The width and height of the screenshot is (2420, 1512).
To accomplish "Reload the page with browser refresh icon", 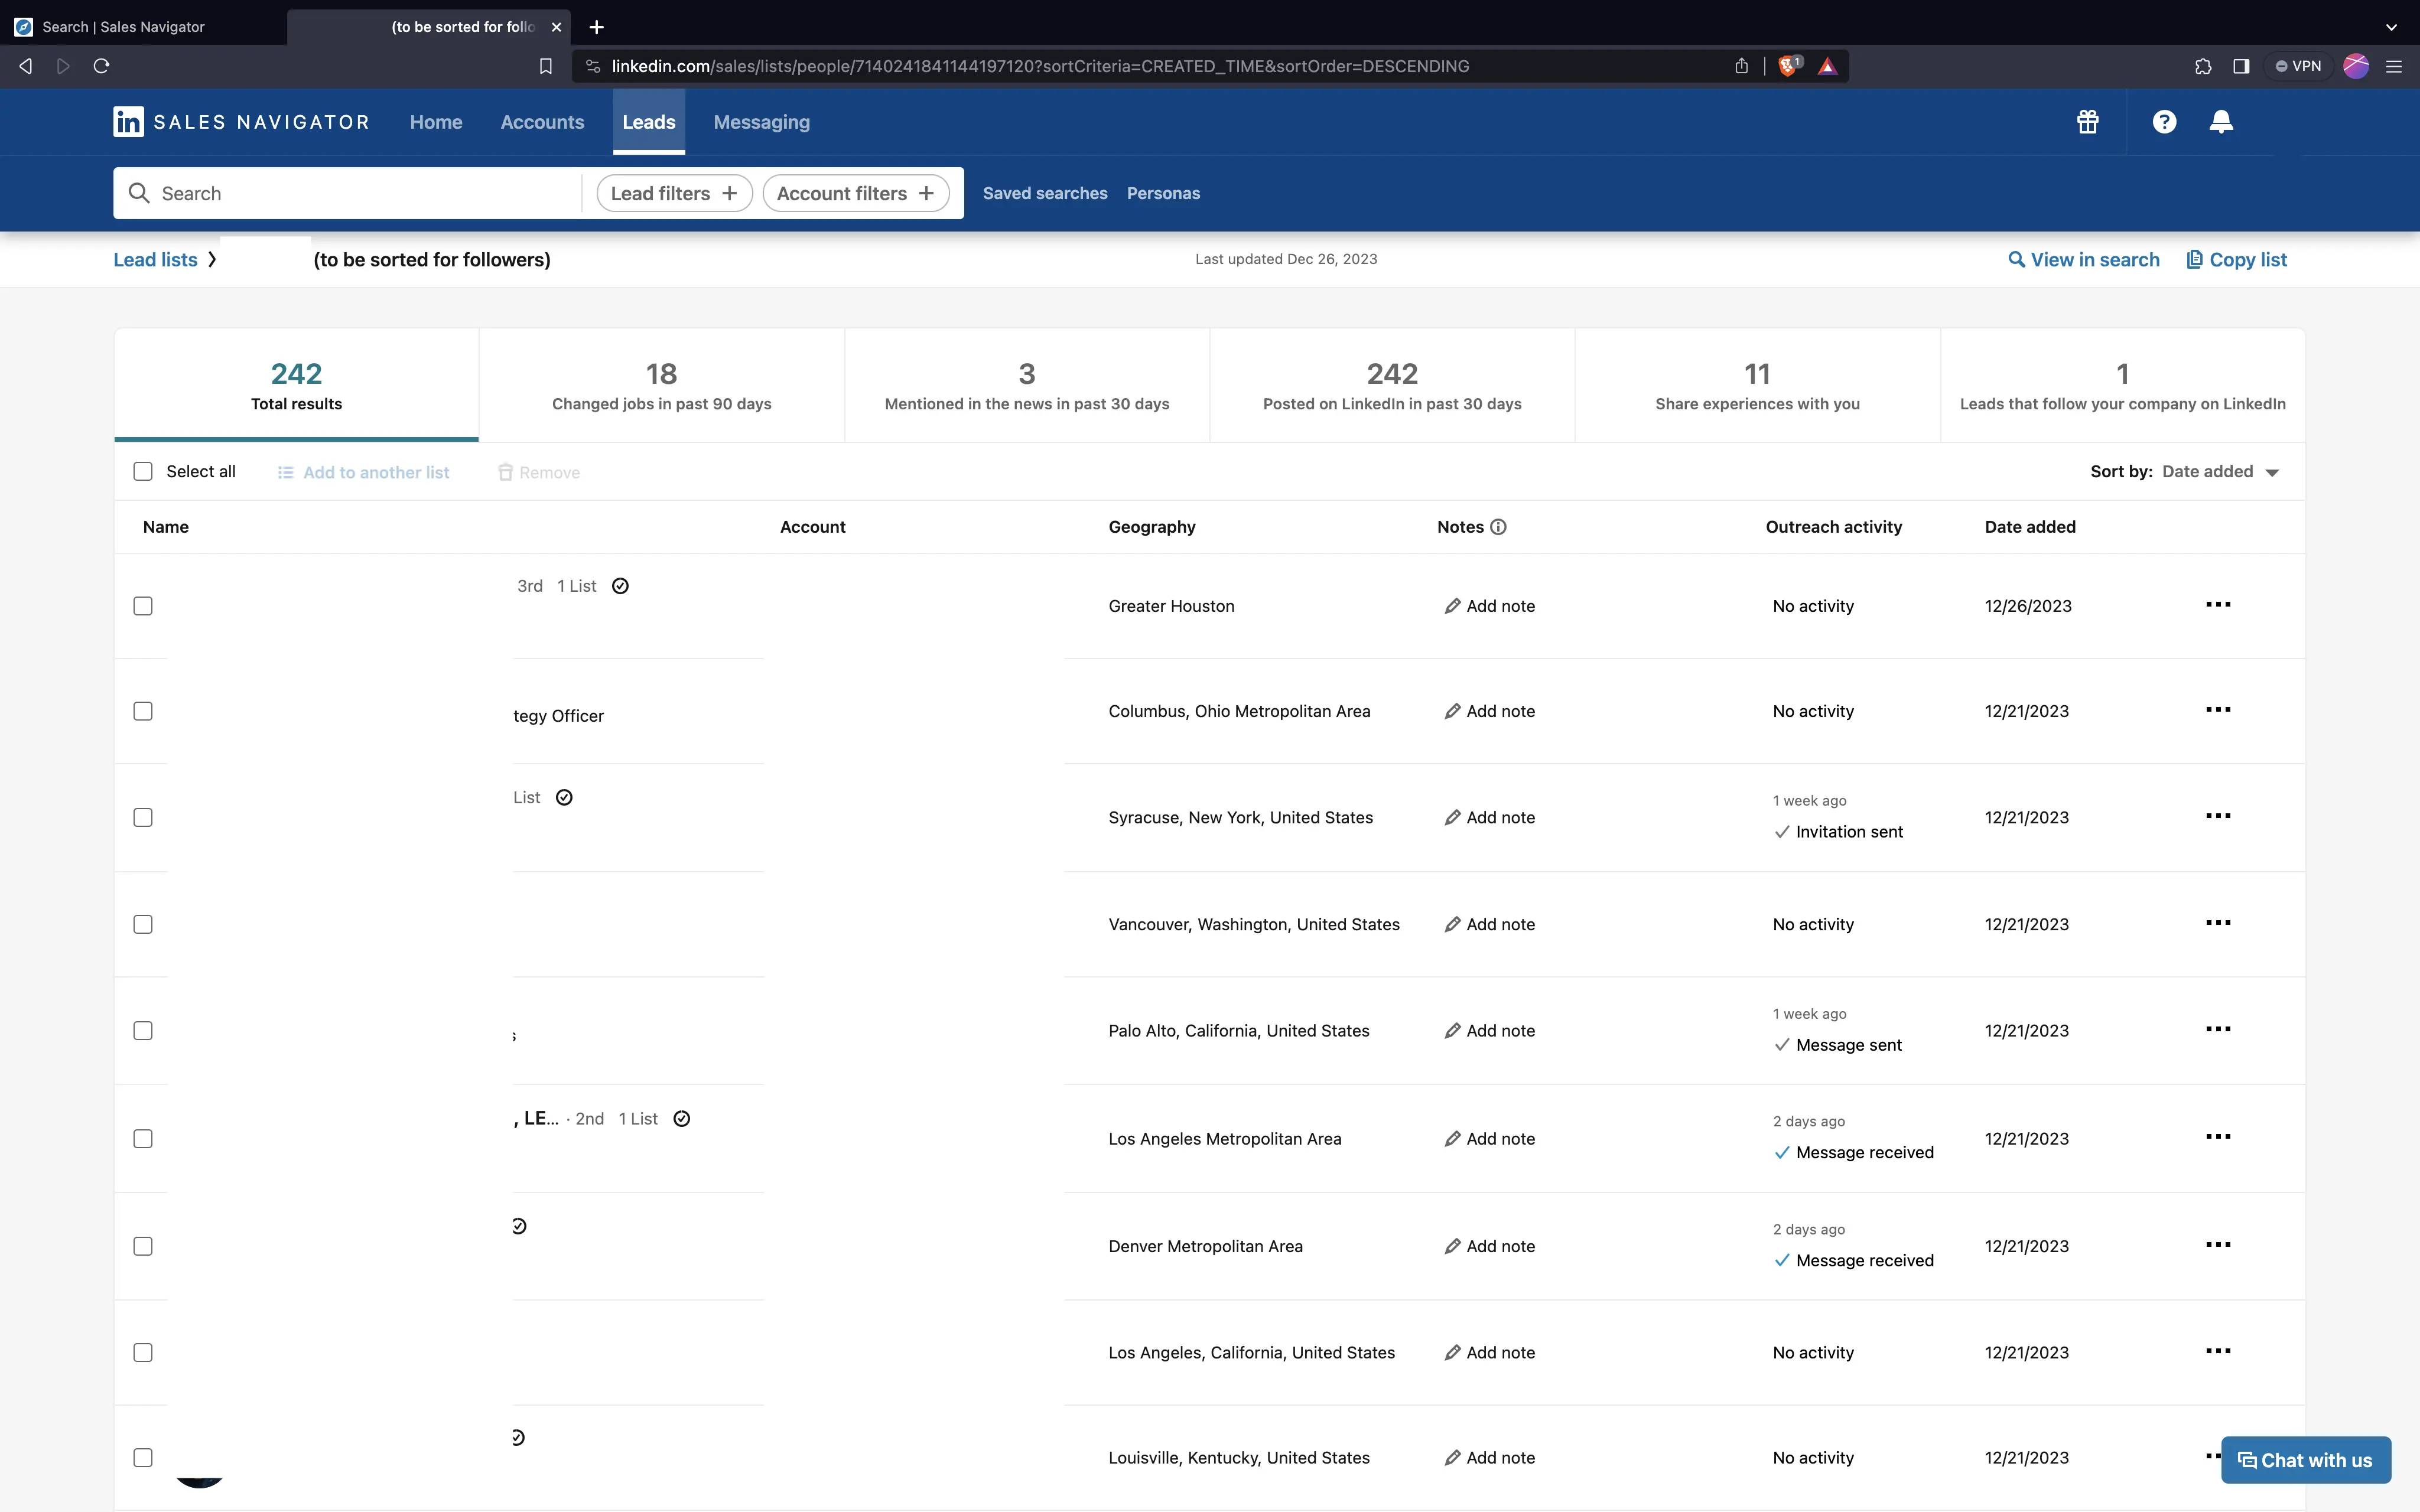I will (101, 66).
